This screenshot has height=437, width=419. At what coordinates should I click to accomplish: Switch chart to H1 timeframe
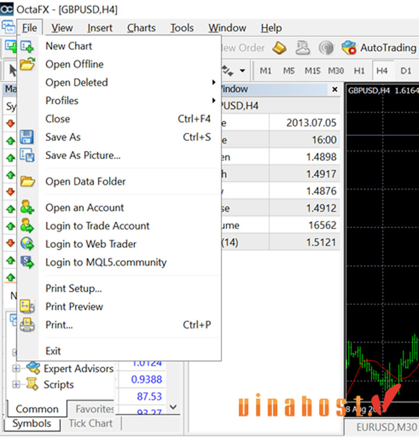point(359,71)
